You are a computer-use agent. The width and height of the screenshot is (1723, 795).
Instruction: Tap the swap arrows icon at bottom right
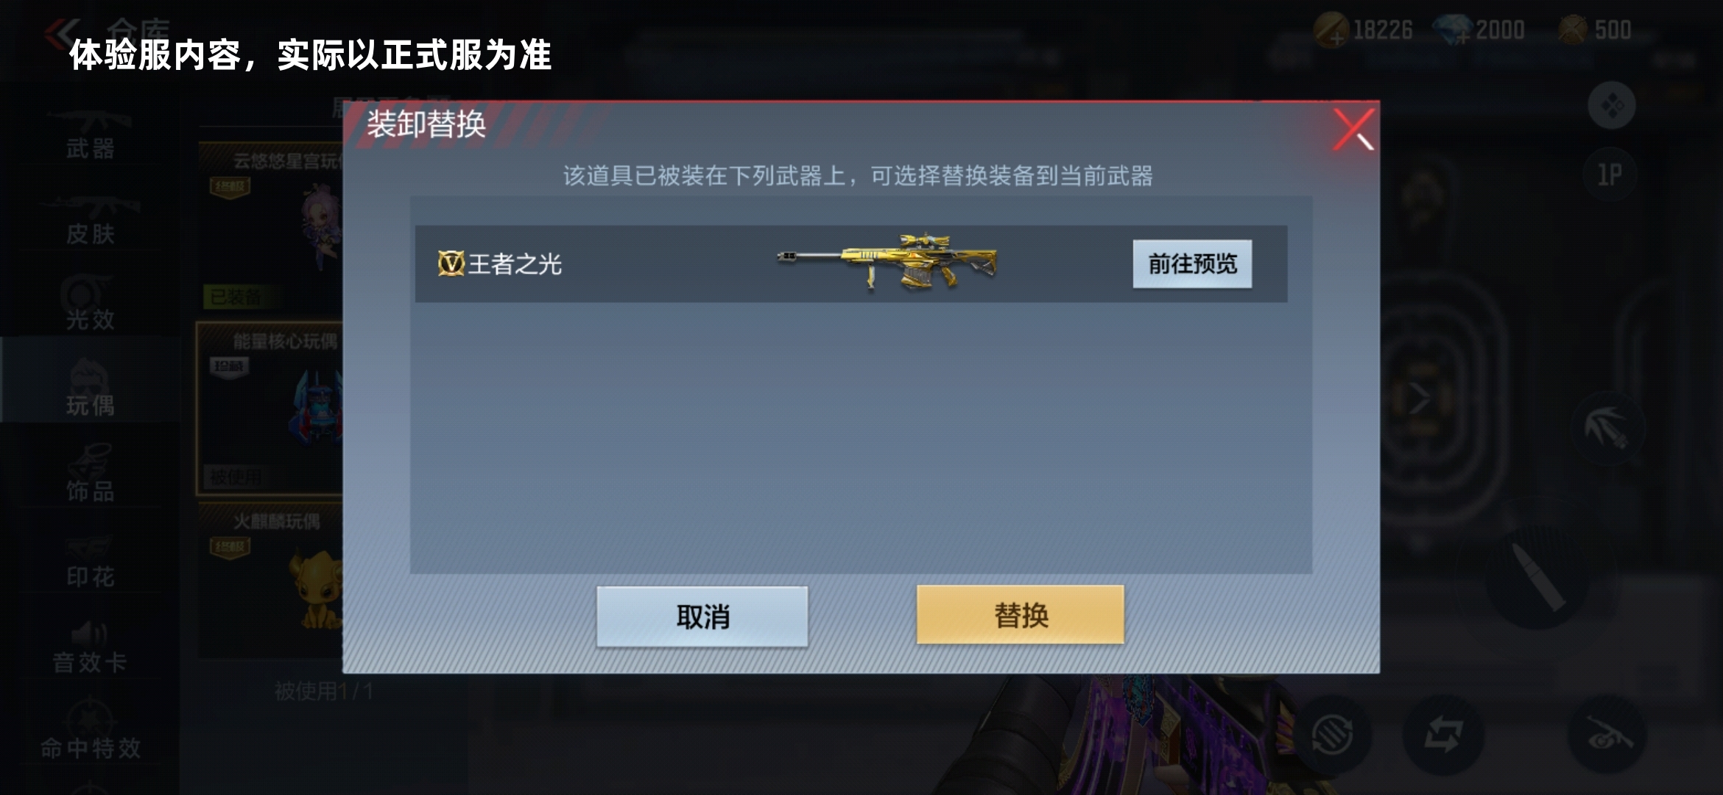coord(1443,735)
